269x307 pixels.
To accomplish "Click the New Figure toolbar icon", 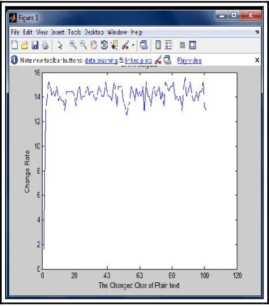I will click(14, 45).
